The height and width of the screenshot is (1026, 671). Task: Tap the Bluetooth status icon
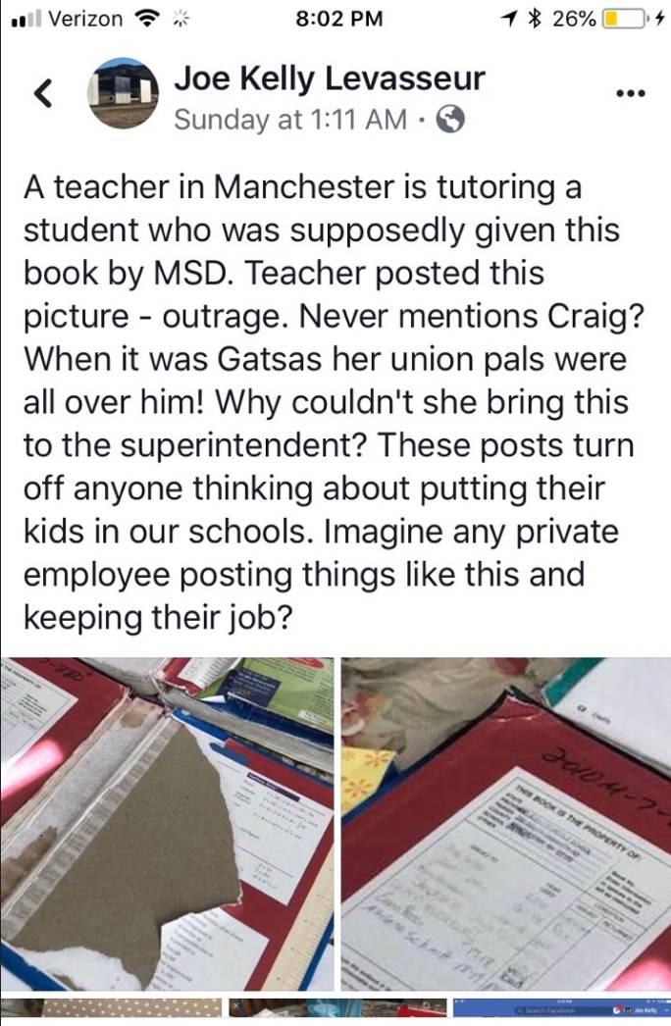pos(536,19)
